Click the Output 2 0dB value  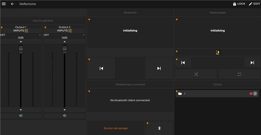click(x=64, y=38)
